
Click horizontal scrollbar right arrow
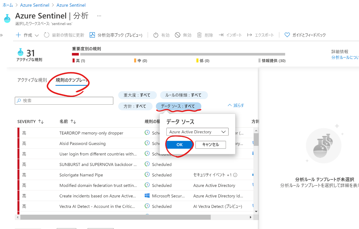pos(251,217)
